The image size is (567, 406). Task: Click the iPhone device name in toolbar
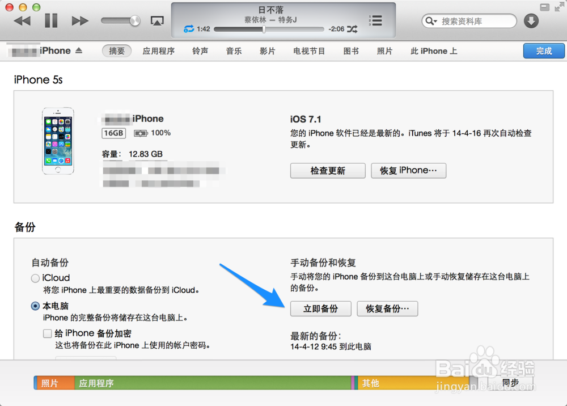pyautogui.click(x=56, y=50)
